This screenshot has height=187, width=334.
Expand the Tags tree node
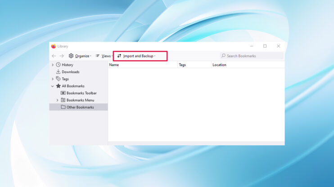click(x=53, y=79)
